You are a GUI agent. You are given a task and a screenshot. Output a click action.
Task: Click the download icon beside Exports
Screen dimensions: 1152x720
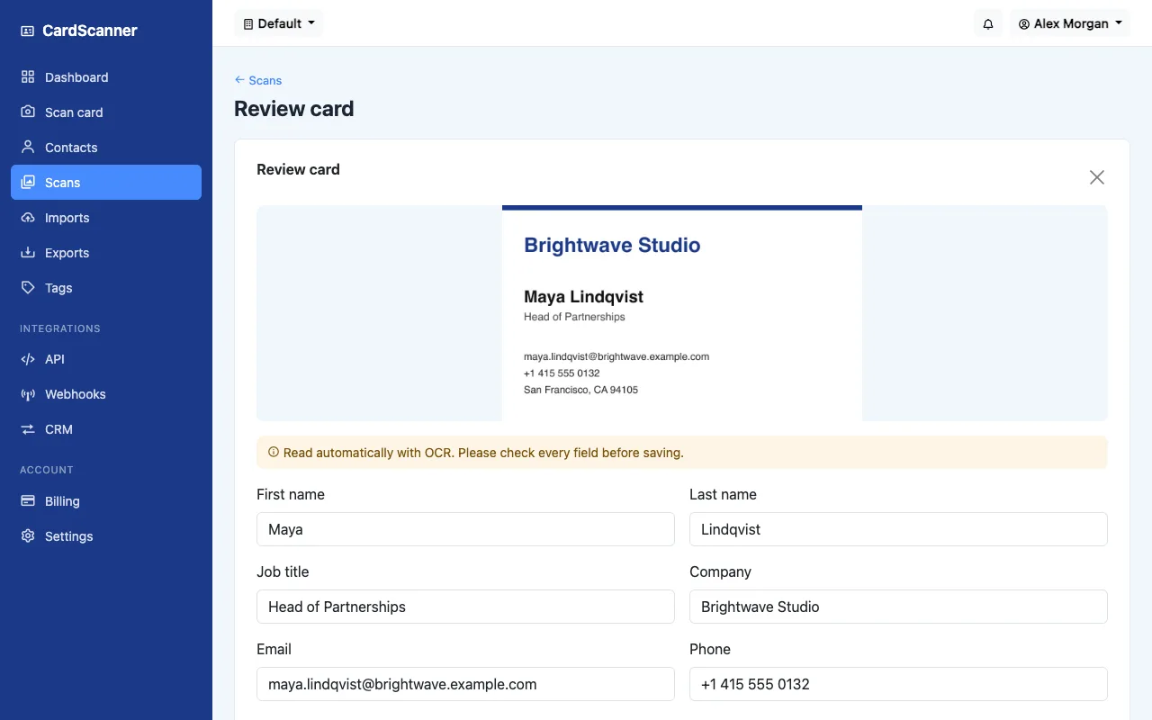(x=28, y=253)
